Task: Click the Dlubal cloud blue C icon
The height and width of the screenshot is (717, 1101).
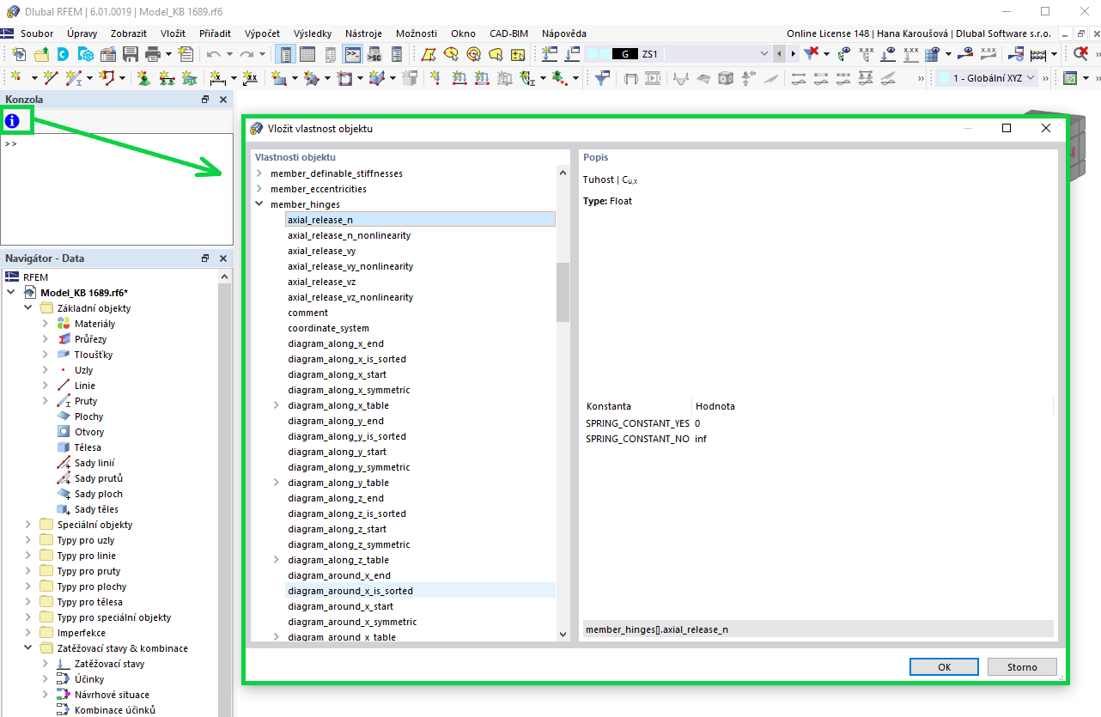Action: click(63, 54)
